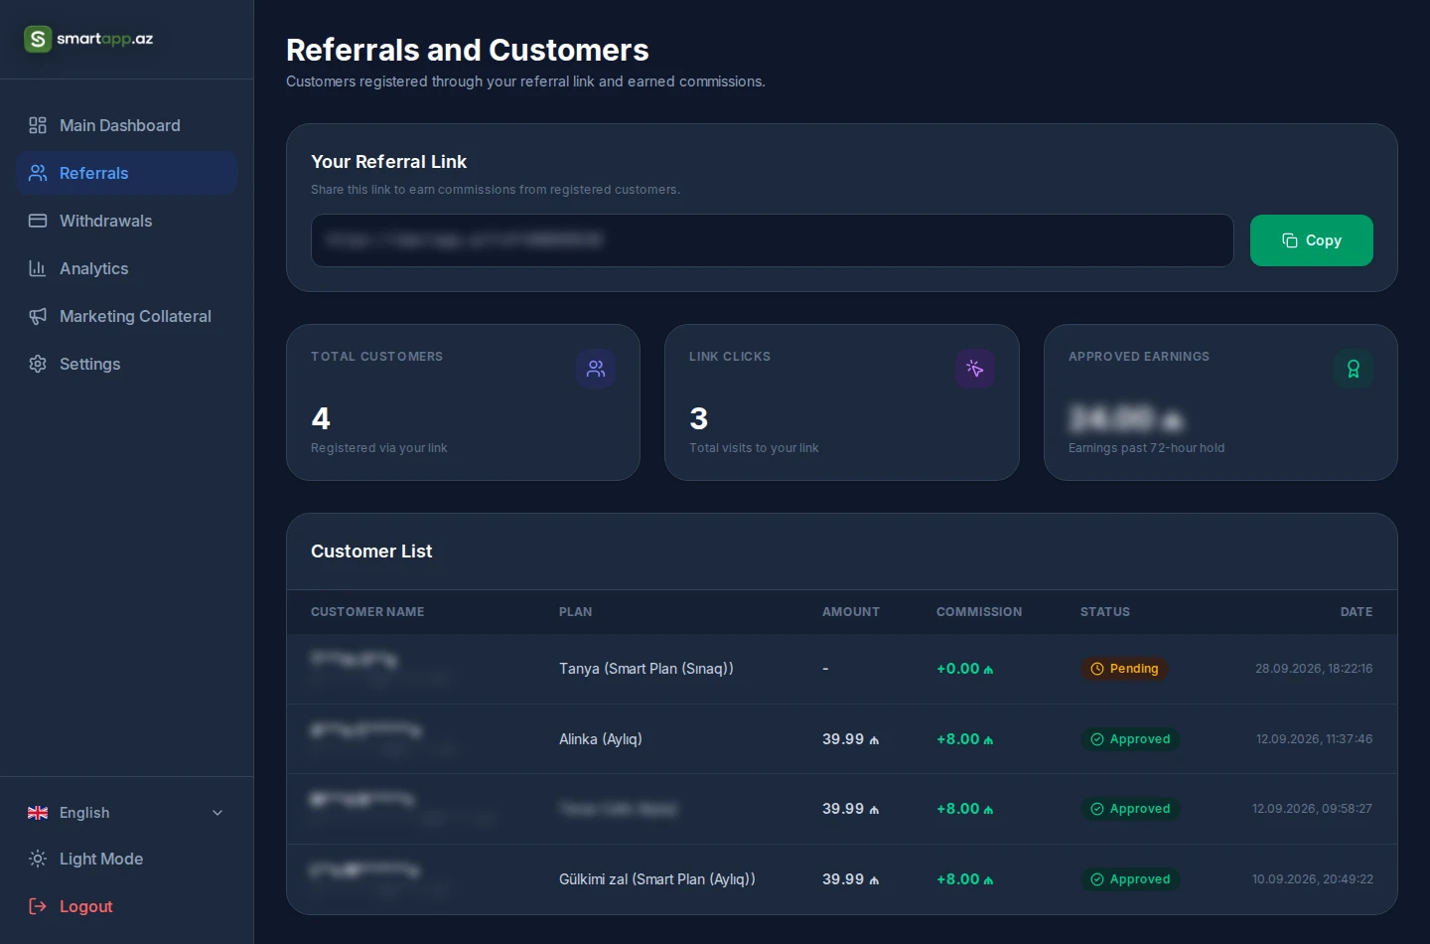Click the Marketing Collateral megaphone icon
Screen dimensions: 1430x944
pyautogui.click(x=38, y=316)
